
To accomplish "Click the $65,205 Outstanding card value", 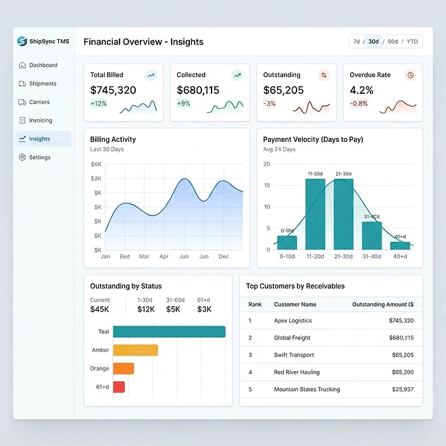I will 283,90.
